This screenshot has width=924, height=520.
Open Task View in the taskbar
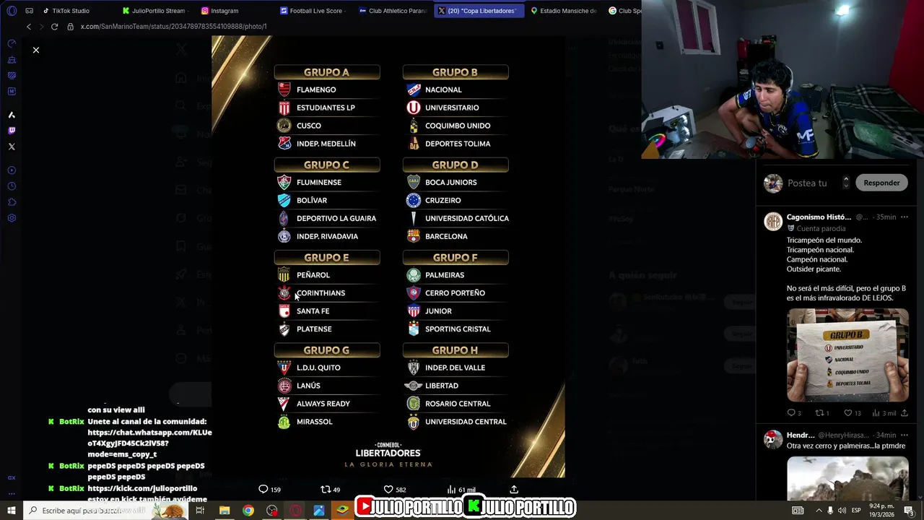coord(200,511)
